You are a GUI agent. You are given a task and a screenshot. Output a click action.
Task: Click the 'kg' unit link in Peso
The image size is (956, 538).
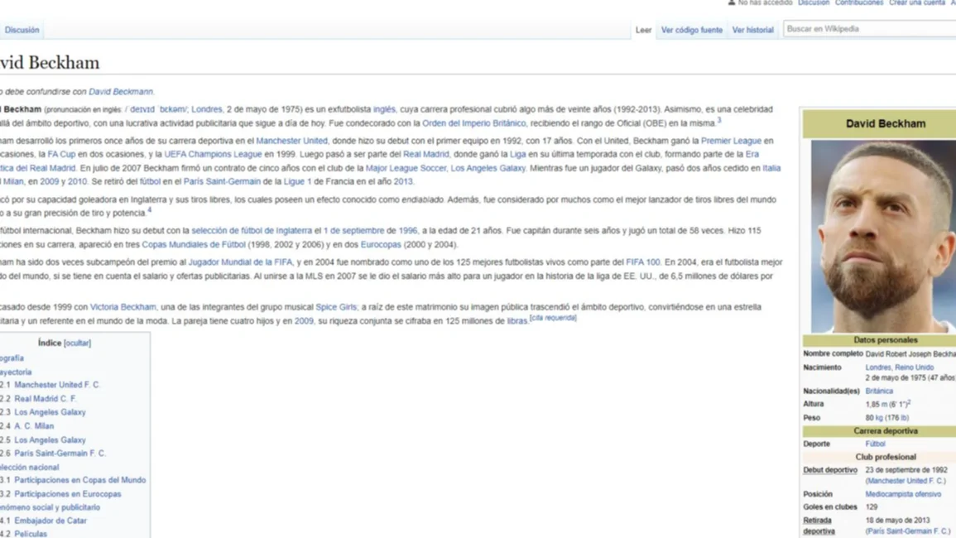pos(878,418)
